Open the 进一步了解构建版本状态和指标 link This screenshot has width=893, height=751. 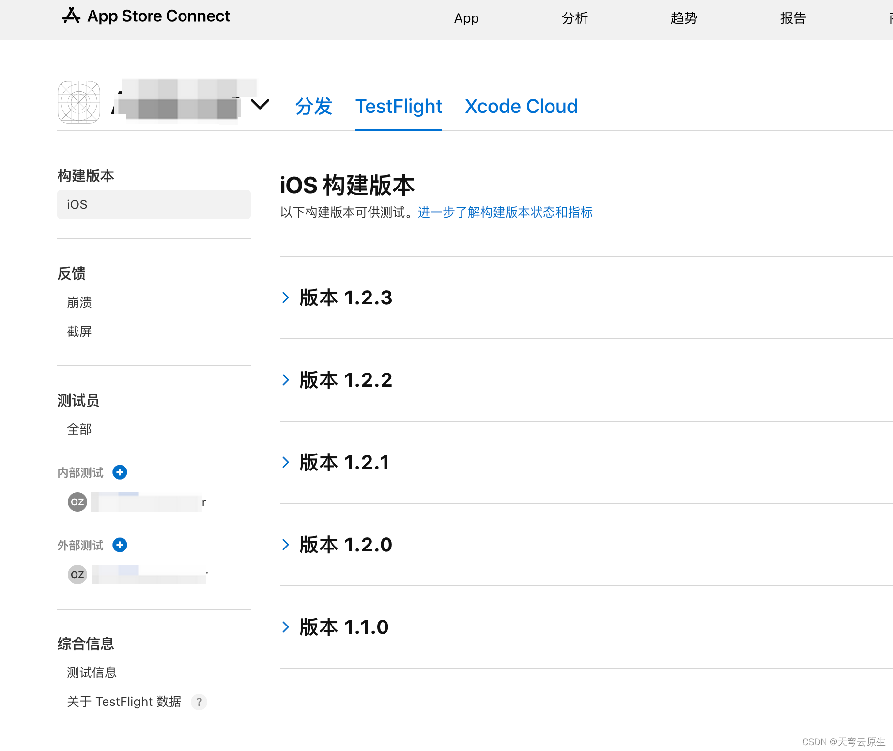[505, 212]
